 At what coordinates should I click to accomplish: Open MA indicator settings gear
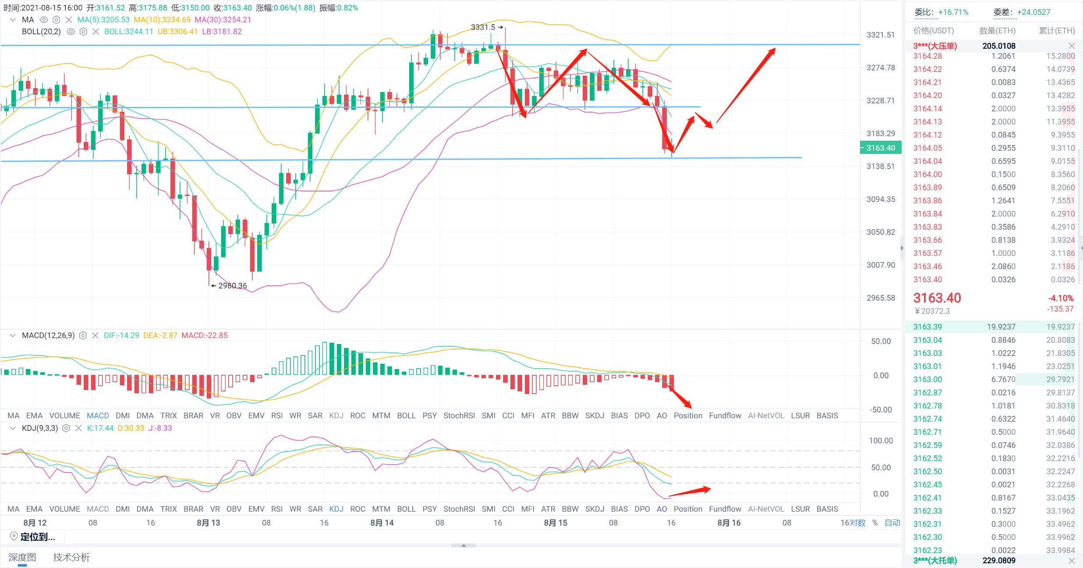tap(56, 20)
